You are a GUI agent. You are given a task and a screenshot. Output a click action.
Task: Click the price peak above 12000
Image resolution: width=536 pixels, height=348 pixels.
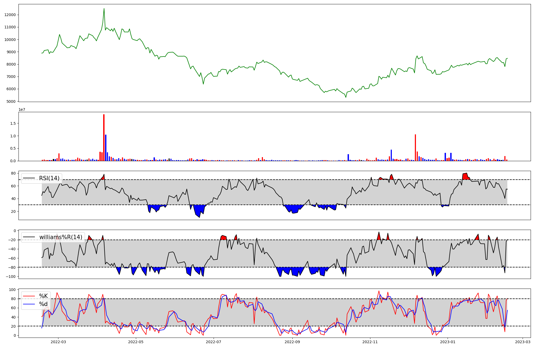pyautogui.click(x=104, y=9)
